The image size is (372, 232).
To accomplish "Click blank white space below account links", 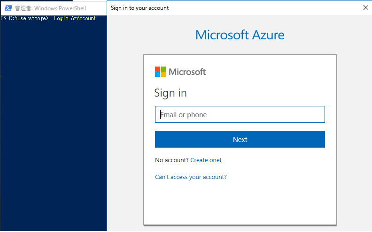I will click(x=240, y=203).
